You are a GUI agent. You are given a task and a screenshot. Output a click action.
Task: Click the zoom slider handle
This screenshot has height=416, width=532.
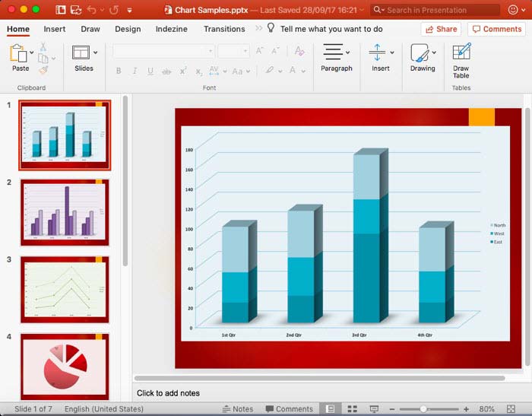pos(424,409)
